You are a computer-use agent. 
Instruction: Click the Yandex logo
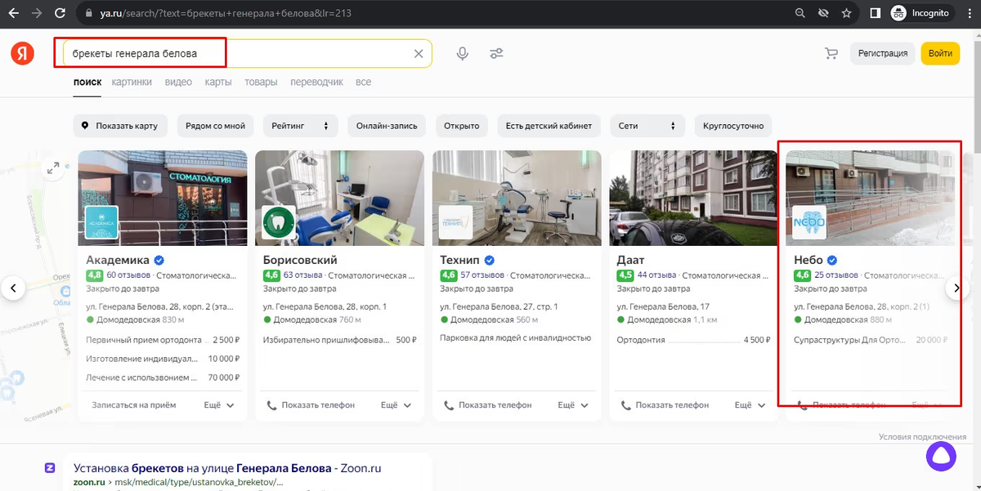point(22,54)
